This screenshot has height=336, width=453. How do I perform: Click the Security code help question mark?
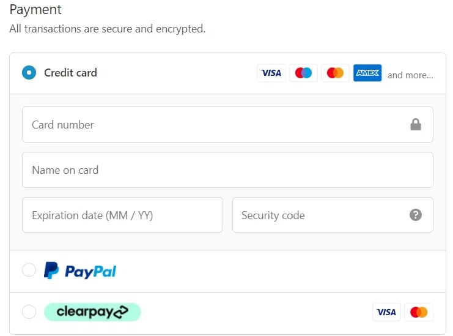click(x=416, y=215)
